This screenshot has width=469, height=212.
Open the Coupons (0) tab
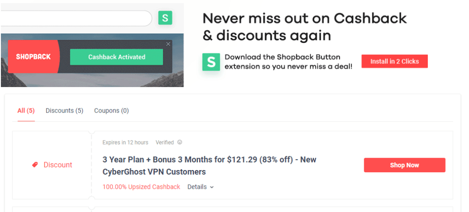click(x=111, y=111)
